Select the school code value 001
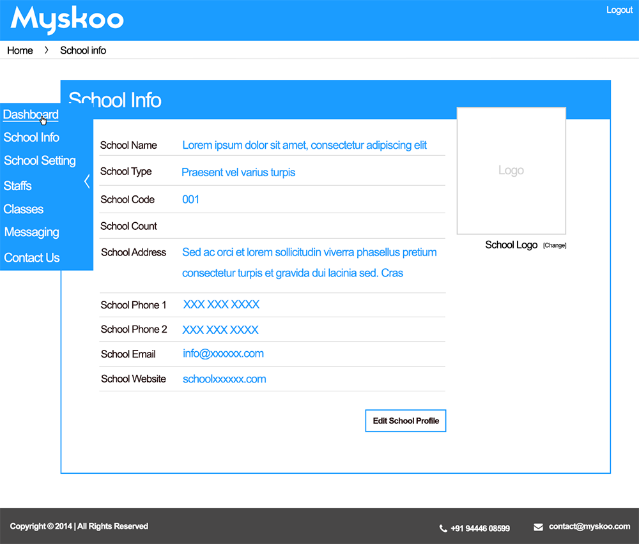The width and height of the screenshot is (639, 544). (x=190, y=199)
